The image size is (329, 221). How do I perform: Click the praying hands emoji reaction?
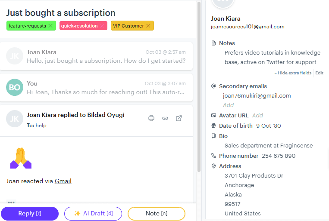21,158
